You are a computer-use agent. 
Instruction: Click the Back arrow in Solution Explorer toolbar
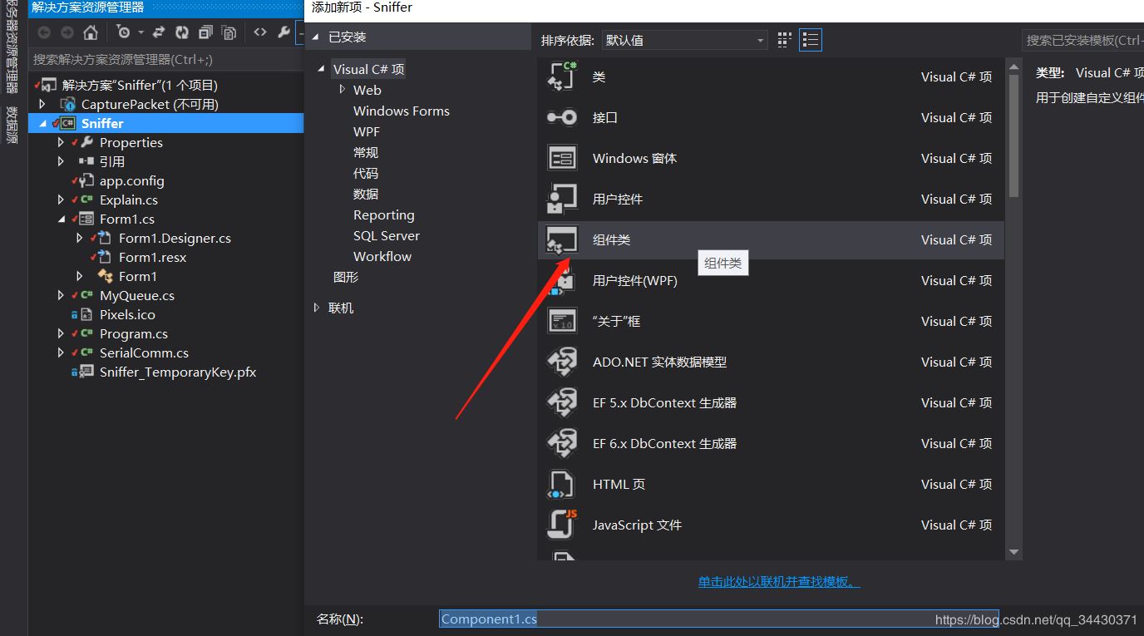(x=44, y=32)
